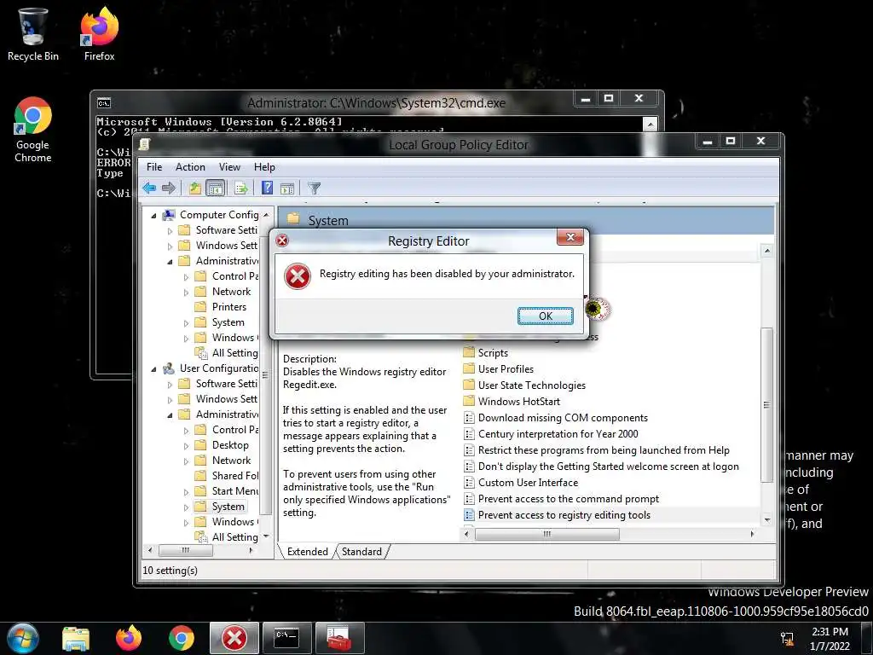Launch Chrome from the taskbar
873x655 pixels.
point(182,638)
